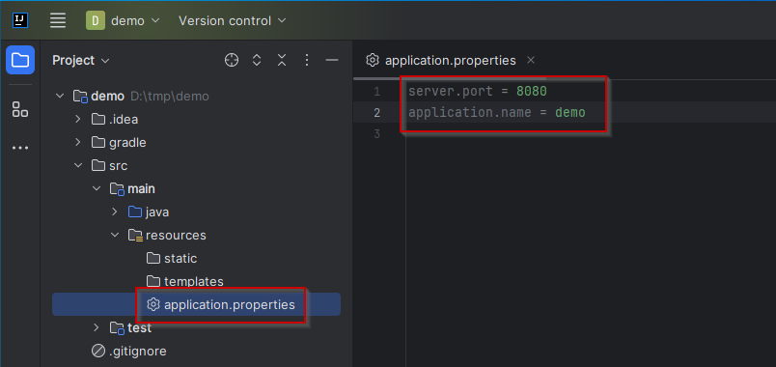The width and height of the screenshot is (776, 367).
Task: Click Collapse All icon in Project panel
Action: (x=282, y=61)
